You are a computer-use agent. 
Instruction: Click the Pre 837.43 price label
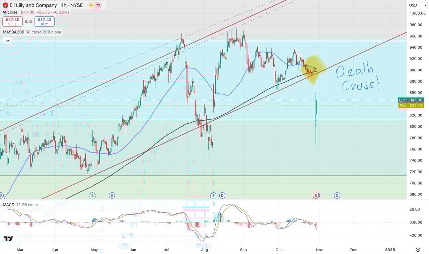coord(411,105)
